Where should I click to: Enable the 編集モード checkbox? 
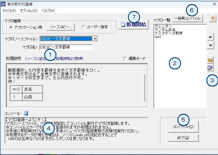(x=125, y=59)
